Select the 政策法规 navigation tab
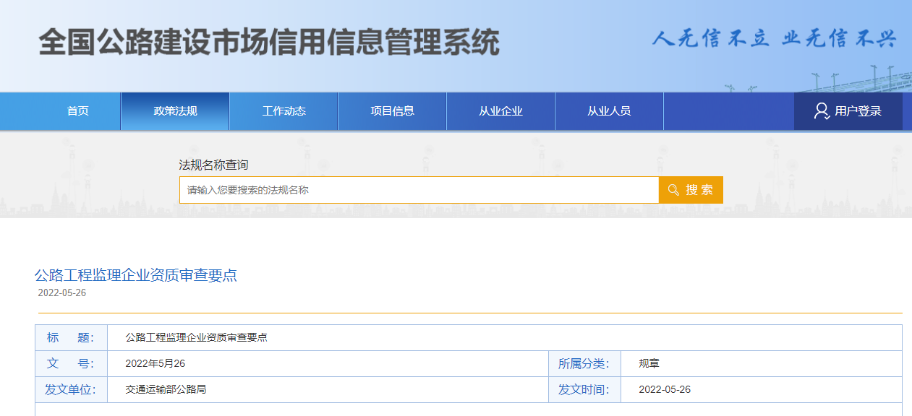The width and height of the screenshot is (912, 416). click(x=175, y=111)
